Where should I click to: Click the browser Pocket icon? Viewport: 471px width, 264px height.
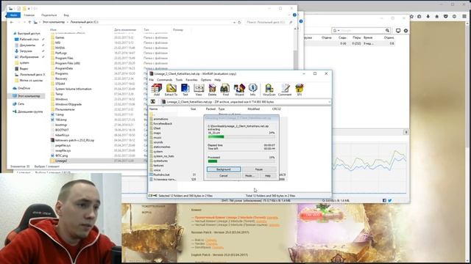pyautogui.click(x=445, y=16)
